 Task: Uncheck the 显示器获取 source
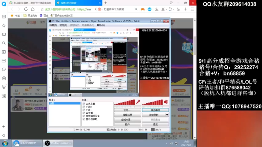(84, 119)
